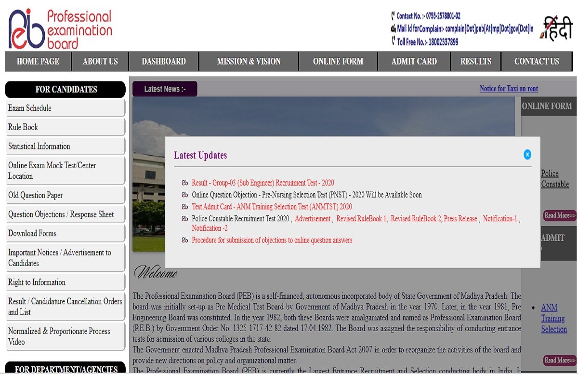Click Read More under Police Constable

pyautogui.click(x=559, y=215)
